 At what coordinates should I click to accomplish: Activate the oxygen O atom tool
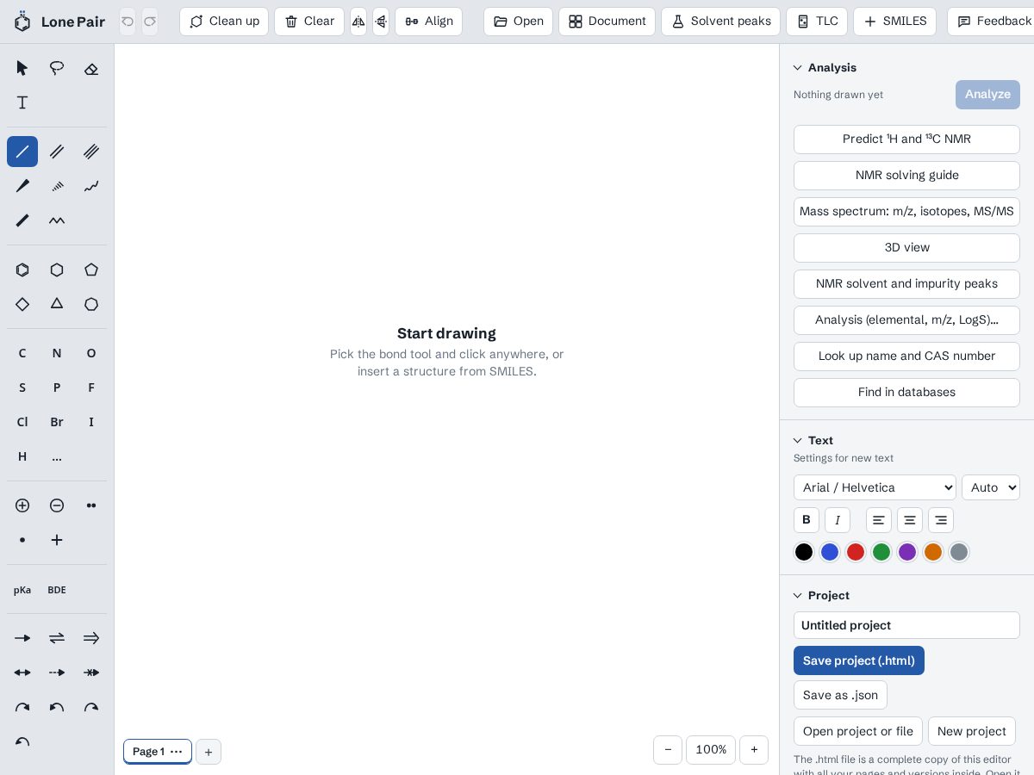coord(91,353)
